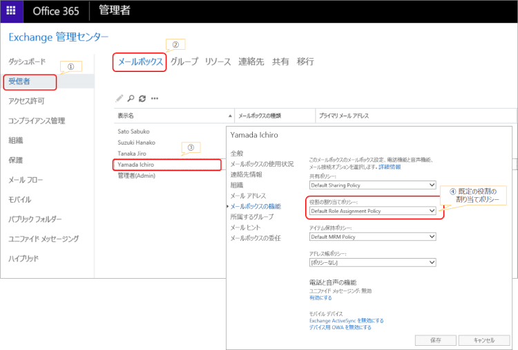
Task: Open モバイル in the sidebar
Action: (x=20, y=199)
